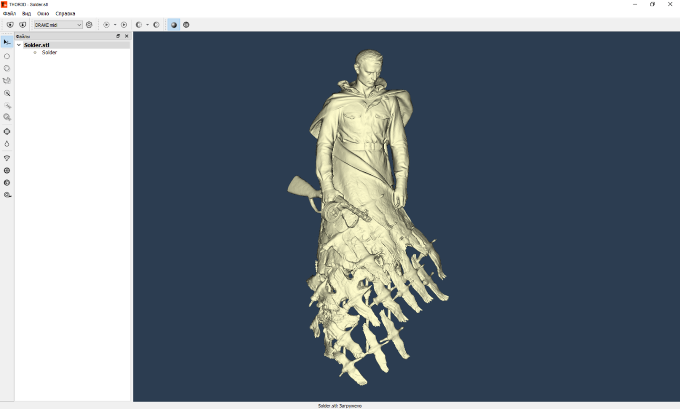Collapse the Solder.stl tree node
680x409 pixels.
click(19, 45)
